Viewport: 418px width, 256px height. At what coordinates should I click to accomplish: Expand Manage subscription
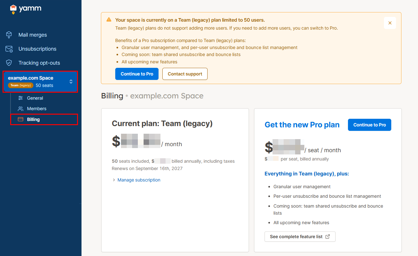pyautogui.click(x=136, y=180)
